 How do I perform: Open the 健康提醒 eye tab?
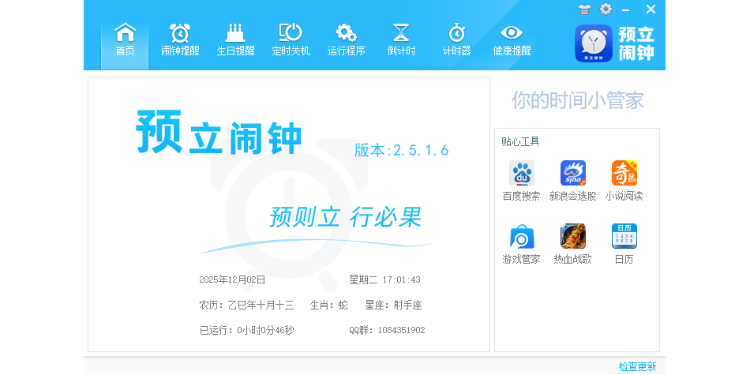(x=512, y=40)
